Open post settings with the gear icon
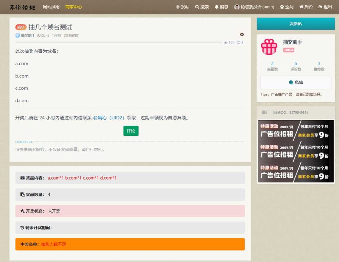The height and width of the screenshot is (262, 339). click(x=242, y=34)
